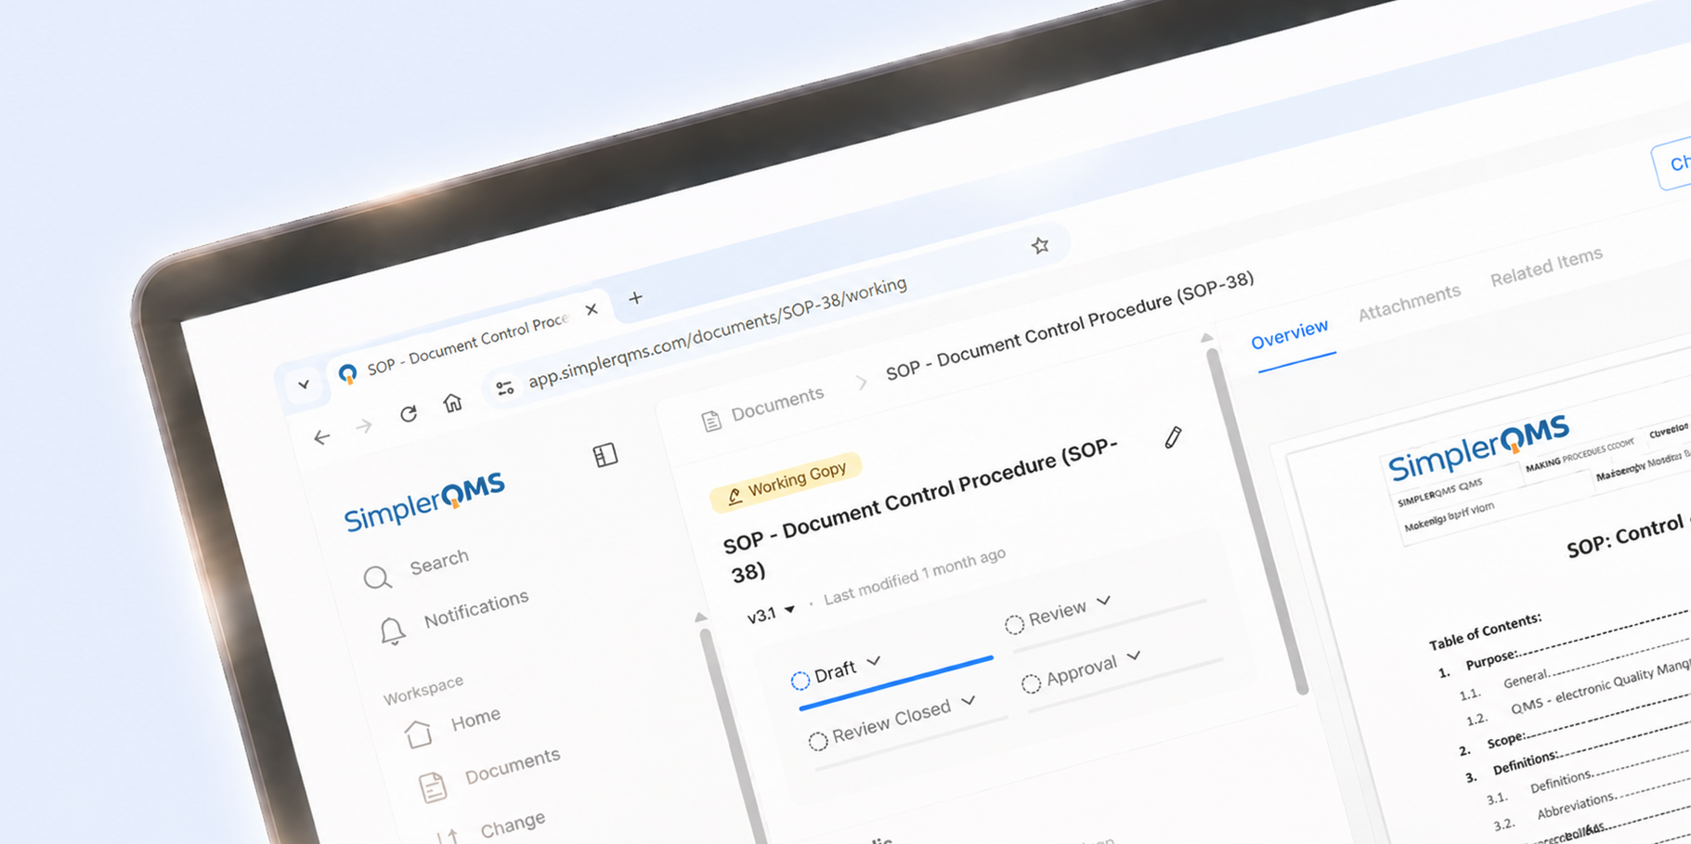Reload the page with the refresh icon
Viewport: 1691px width, 844px height.
click(408, 413)
